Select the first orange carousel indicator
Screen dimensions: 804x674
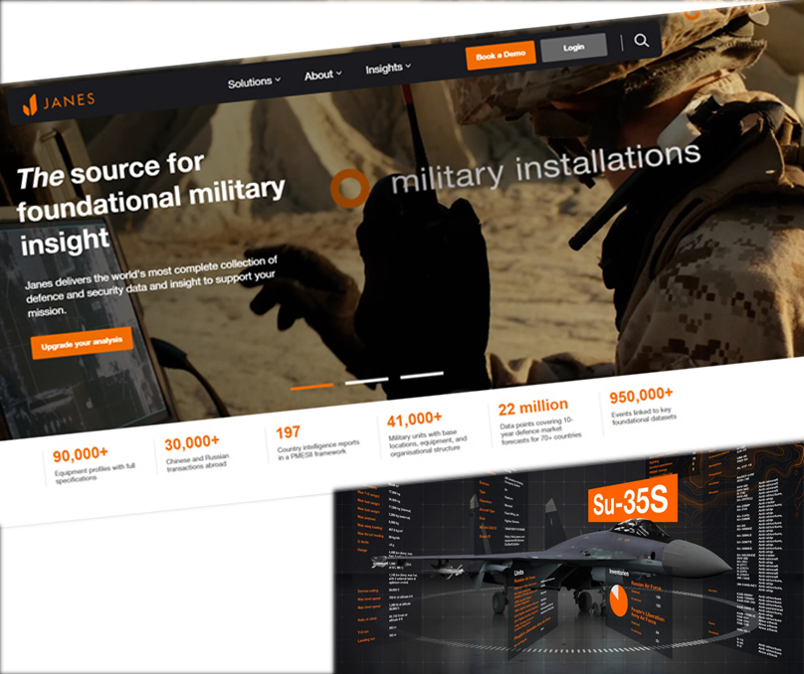[311, 386]
